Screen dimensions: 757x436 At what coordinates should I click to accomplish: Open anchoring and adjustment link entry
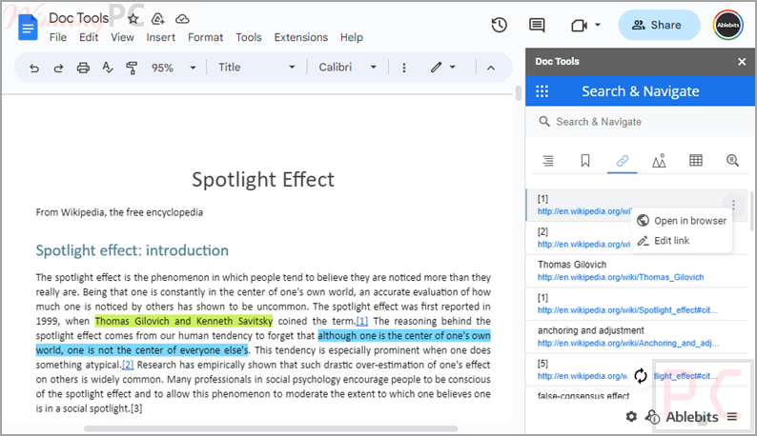[637, 337]
